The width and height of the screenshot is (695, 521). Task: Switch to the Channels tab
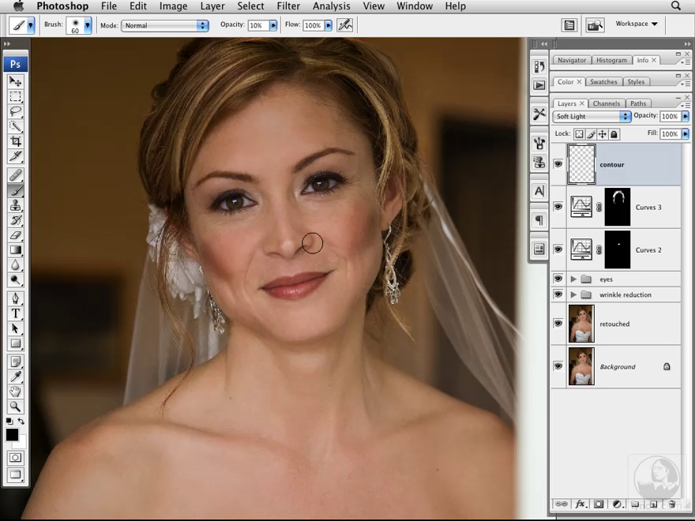(x=606, y=103)
